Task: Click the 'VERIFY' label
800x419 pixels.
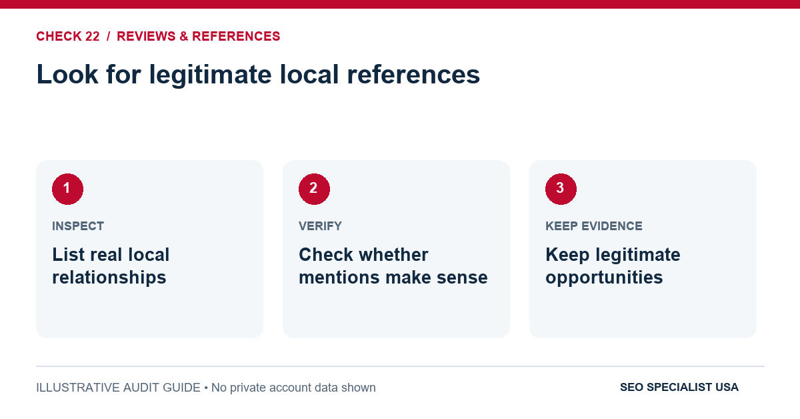Action: pyautogui.click(x=320, y=226)
